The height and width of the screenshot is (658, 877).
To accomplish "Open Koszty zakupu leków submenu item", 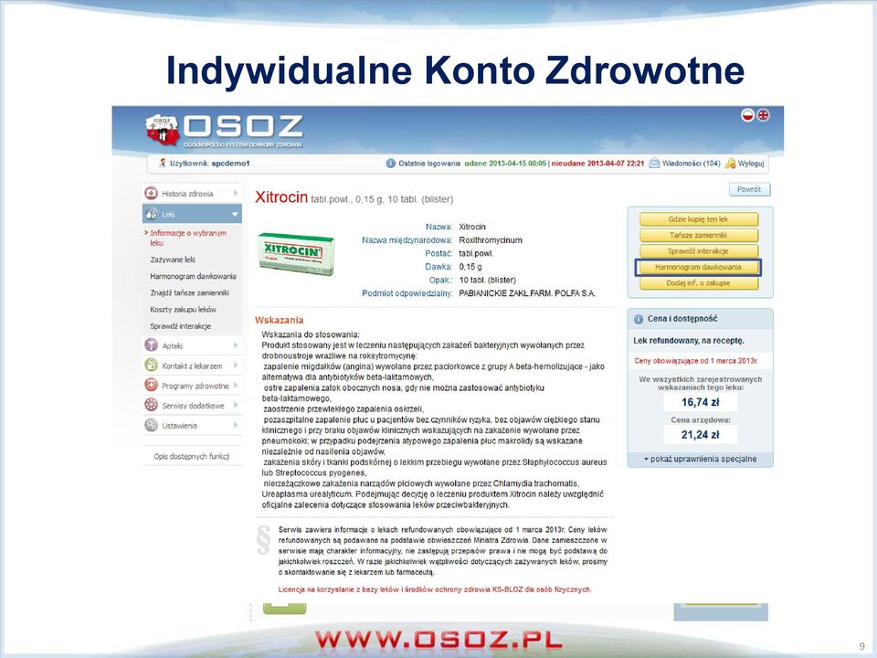I will [x=183, y=310].
